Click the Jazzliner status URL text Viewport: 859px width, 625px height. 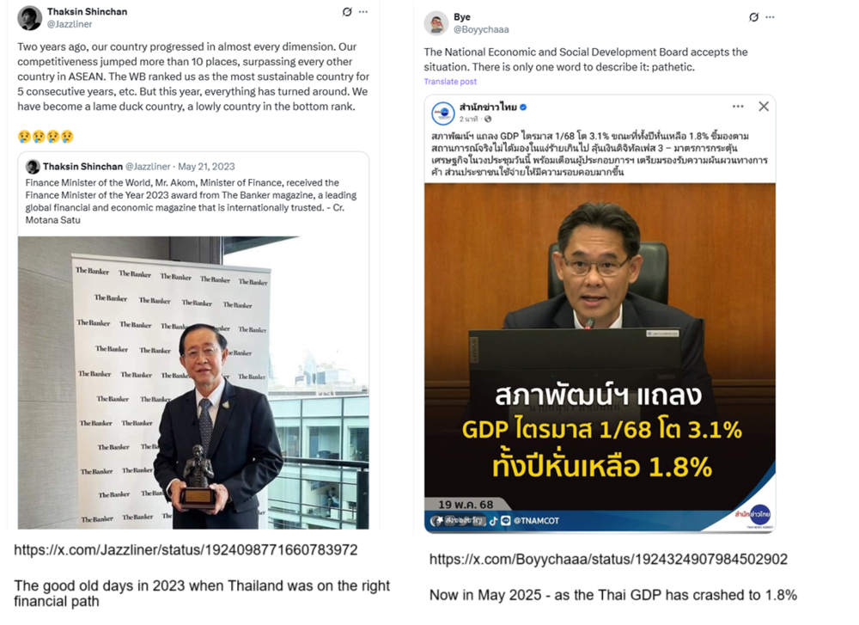point(186,550)
